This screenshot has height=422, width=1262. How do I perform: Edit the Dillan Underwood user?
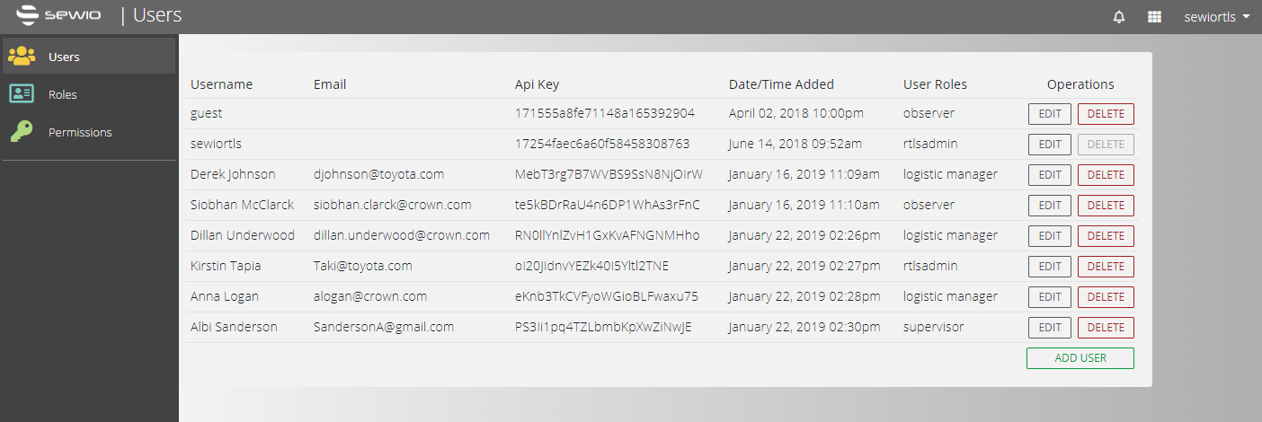coord(1049,236)
